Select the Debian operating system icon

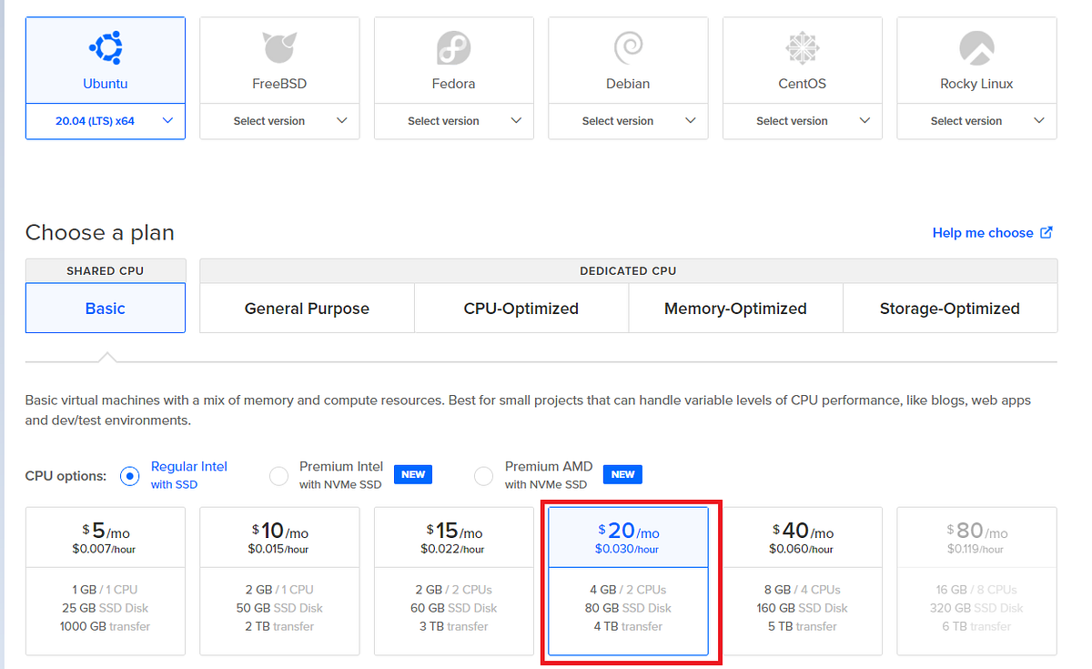coord(628,47)
